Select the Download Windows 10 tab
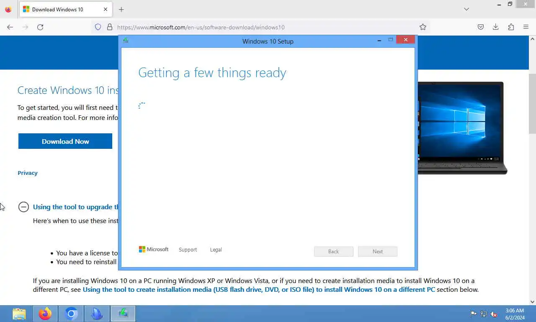 pos(65,9)
